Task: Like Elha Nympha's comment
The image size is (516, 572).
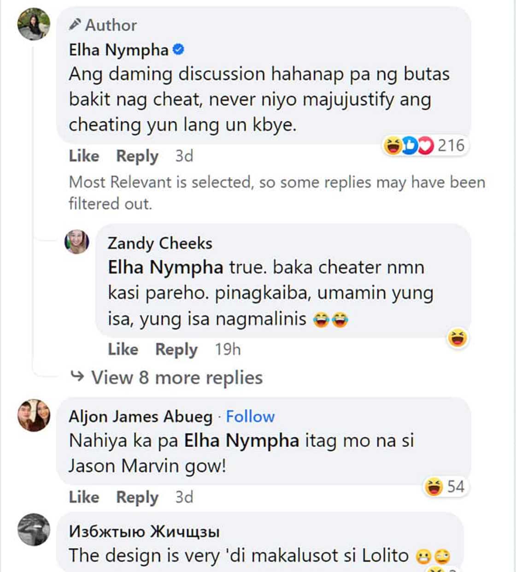Action: click(84, 156)
